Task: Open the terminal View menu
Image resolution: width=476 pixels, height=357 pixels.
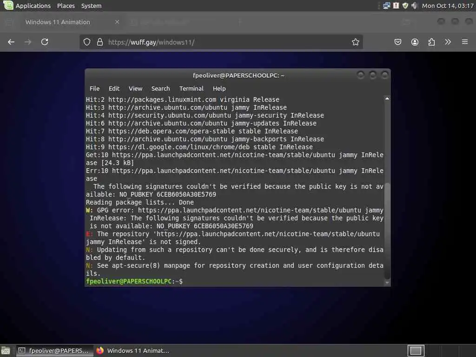Action: coord(135,89)
